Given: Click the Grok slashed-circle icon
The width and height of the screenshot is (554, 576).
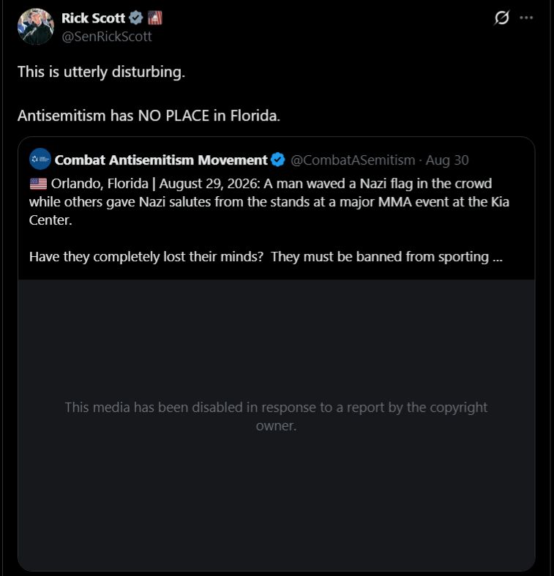Looking at the screenshot, I should tap(502, 18).
